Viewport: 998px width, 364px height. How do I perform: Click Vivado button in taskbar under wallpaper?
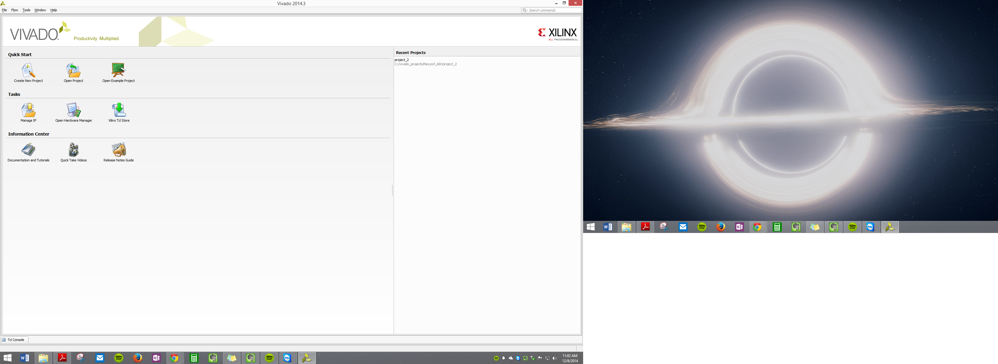(x=890, y=227)
